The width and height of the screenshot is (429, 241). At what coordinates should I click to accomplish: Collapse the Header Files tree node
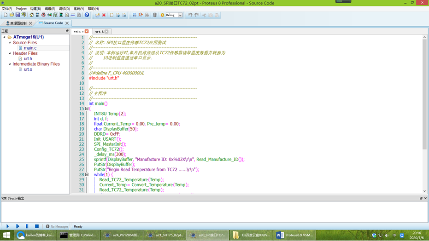[10, 53]
